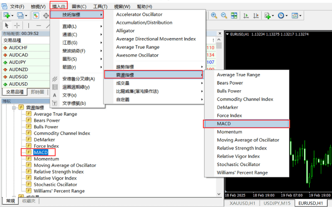Click the 交易品種 column header
332x207 pixels.
tap(25, 40)
